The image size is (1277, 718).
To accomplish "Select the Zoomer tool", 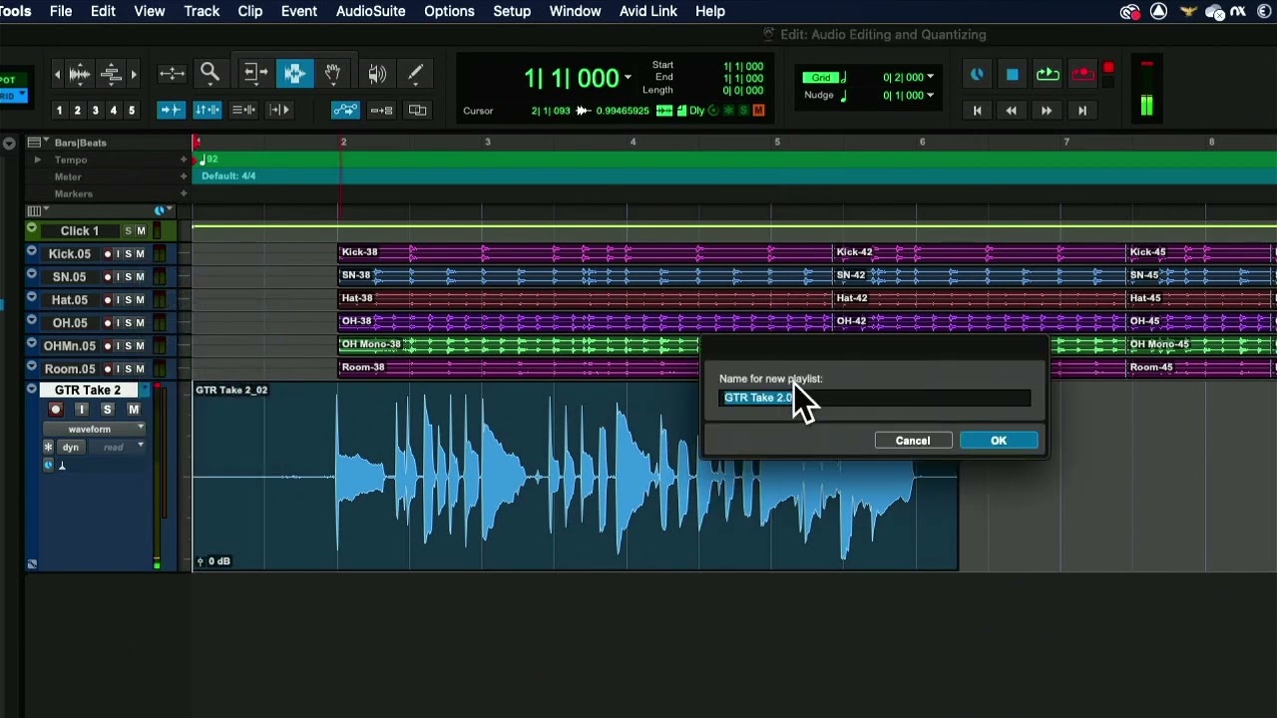I will coord(210,73).
